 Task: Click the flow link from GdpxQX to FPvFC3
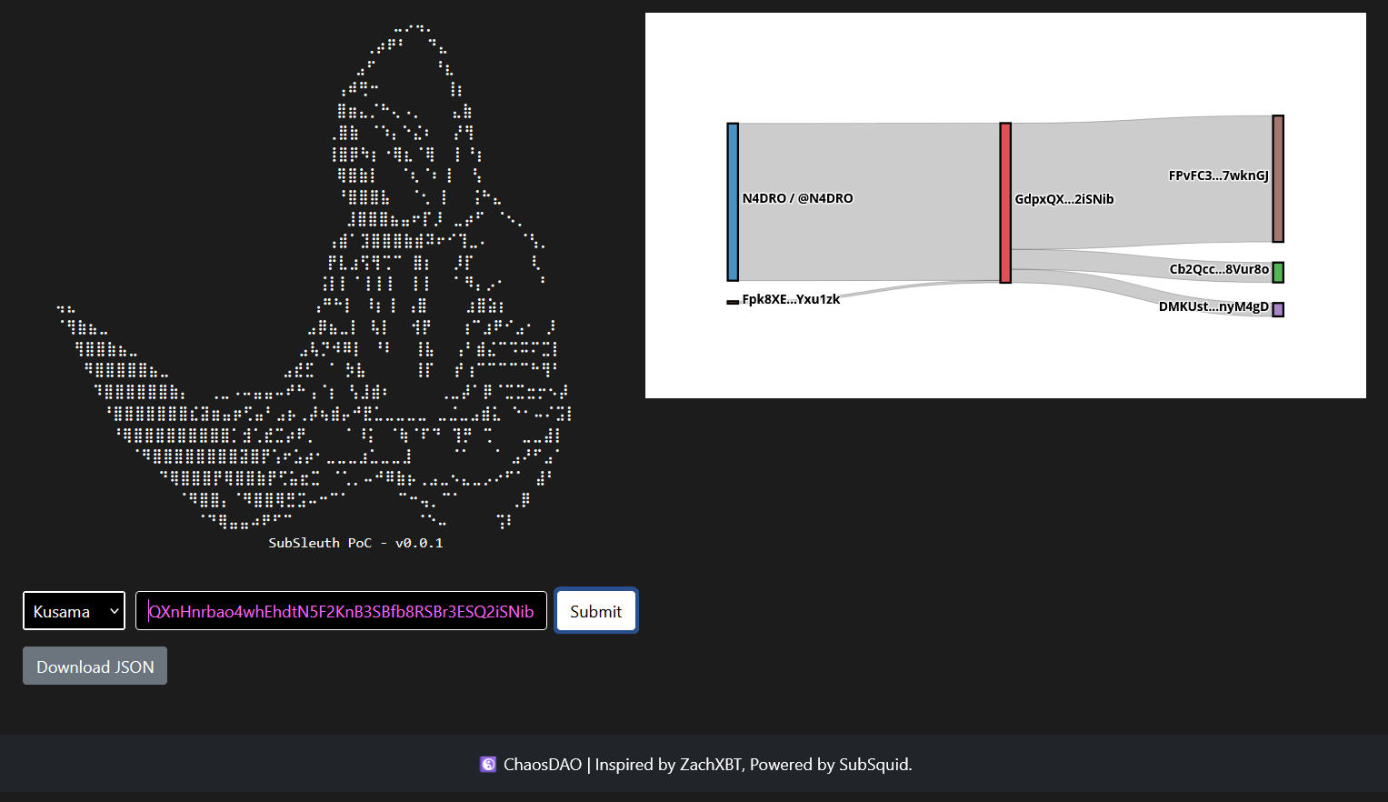1142,182
